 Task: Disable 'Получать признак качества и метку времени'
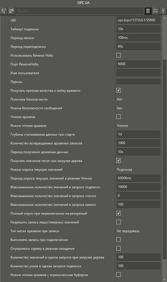[118, 90]
